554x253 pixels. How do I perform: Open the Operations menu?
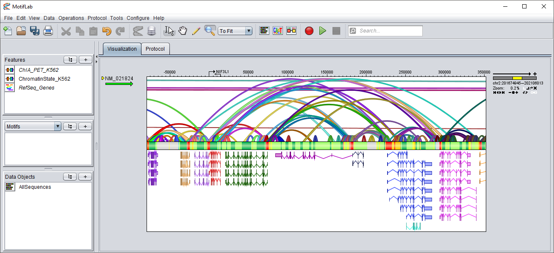(x=71, y=18)
